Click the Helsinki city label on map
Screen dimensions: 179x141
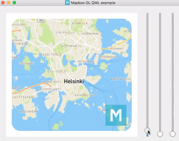(x=74, y=81)
